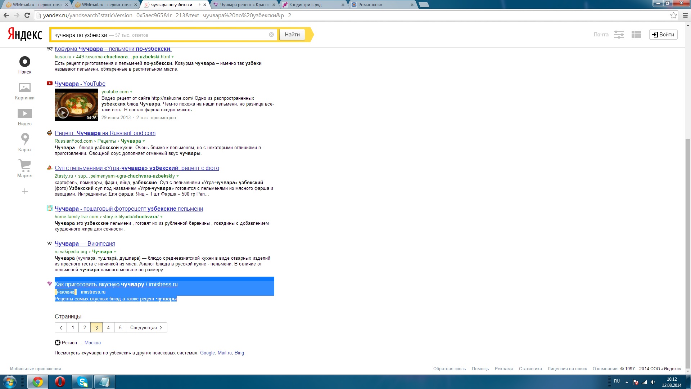Open Чучвара — Википедия link
The image size is (691, 389).
(x=85, y=243)
